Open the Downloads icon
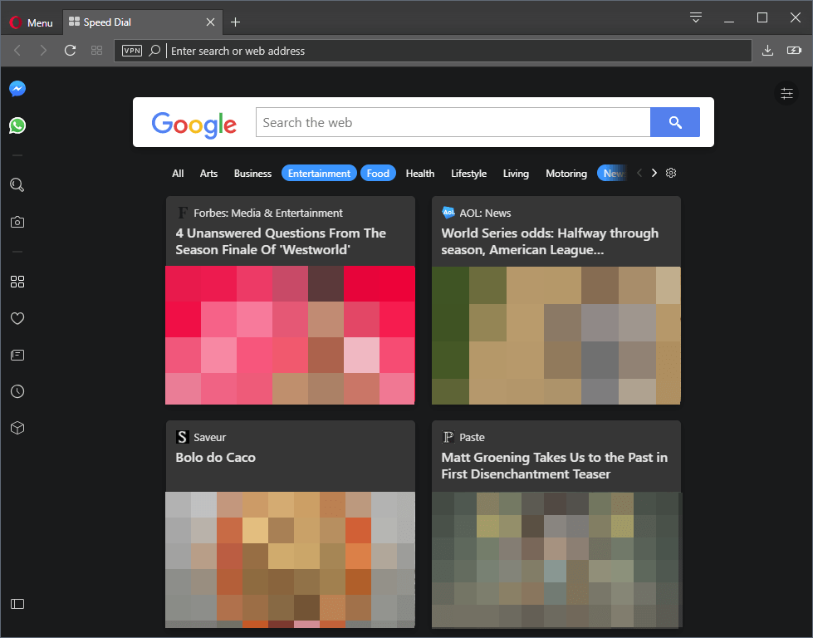Image resolution: width=813 pixels, height=638 pixels. point(767,51)
